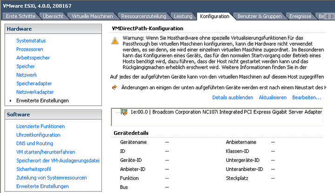Open Uhrzeitkonfiguration link

[x=38, y=135]
